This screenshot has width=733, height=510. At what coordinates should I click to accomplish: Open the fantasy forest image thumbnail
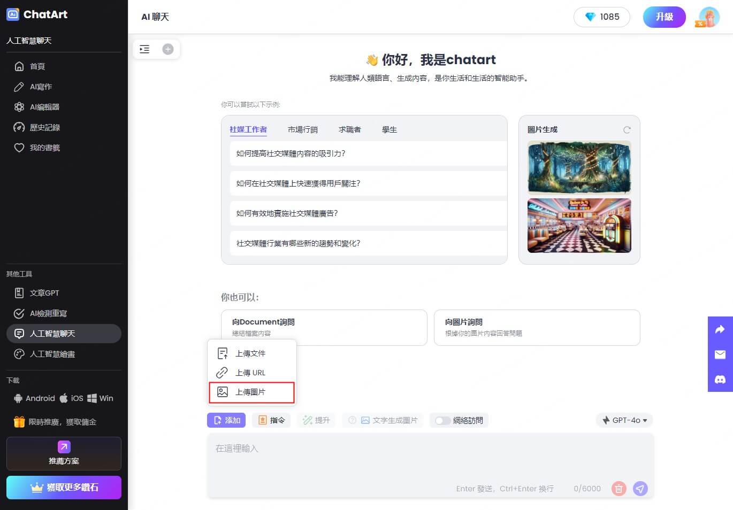tap(579, 167)
